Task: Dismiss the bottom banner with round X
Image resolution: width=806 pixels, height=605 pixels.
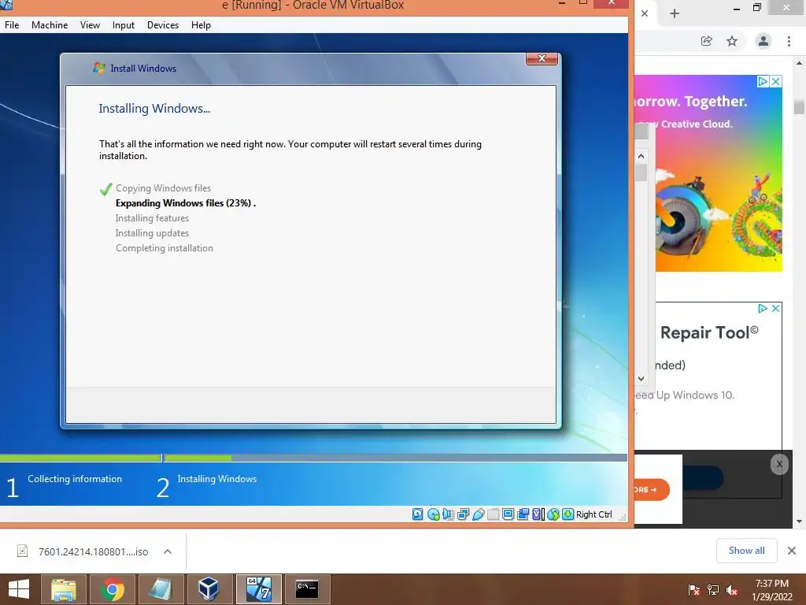Action: pos(779,464)
